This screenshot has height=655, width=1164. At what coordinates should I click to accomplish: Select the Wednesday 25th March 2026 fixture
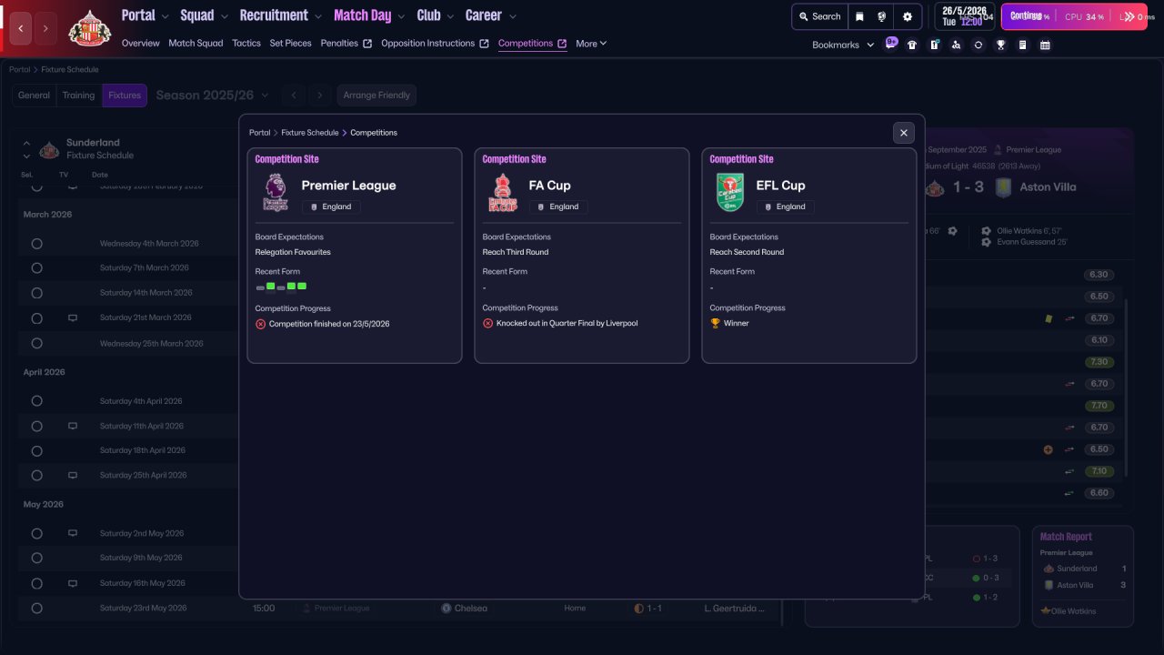[x=37, y=343]
